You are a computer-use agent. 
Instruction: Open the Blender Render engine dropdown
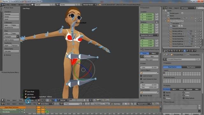90,4
